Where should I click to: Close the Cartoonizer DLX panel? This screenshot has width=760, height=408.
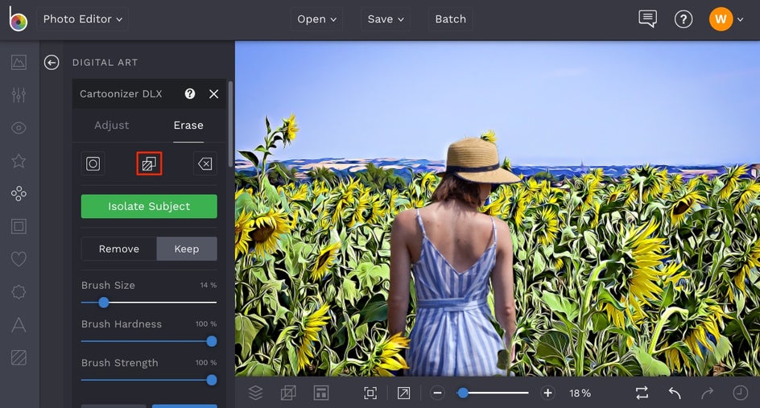[214, 94]
